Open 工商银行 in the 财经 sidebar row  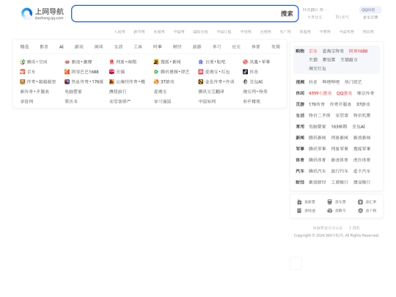[340, 182]
